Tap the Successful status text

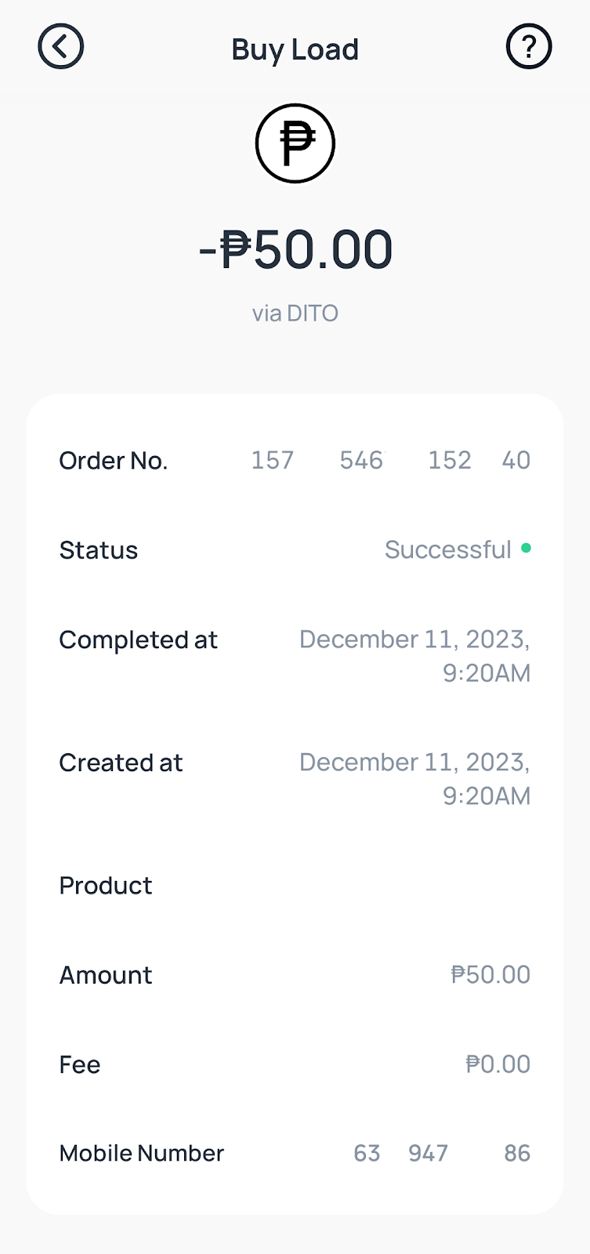click(x=447, y=550)
